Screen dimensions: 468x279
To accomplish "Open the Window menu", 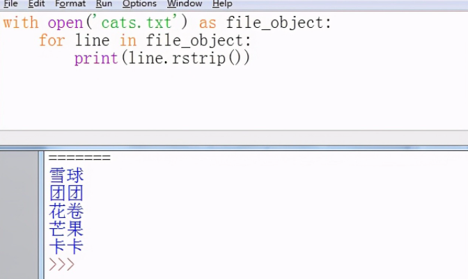I will (185, 3).
